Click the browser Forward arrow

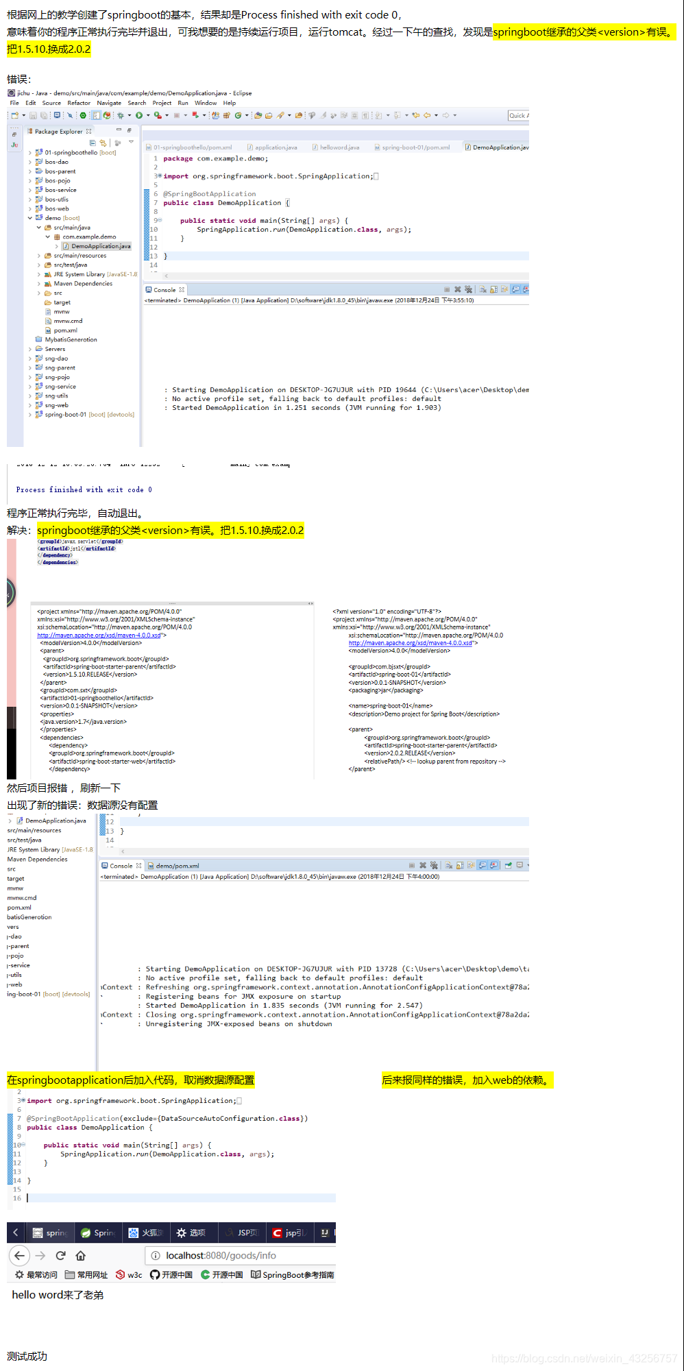(x=40, y=1255)
